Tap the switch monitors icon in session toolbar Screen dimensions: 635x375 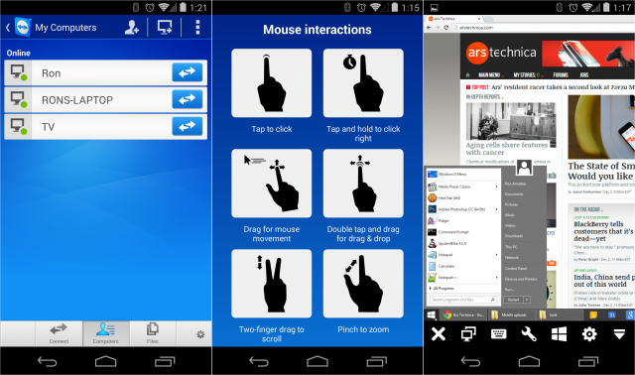pyautogui.click(x=468, y=334)
